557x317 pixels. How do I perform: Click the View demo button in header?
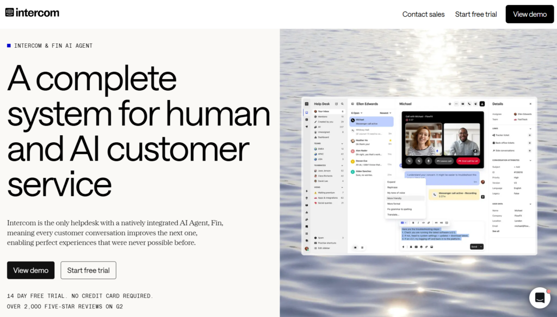point(530,14)
